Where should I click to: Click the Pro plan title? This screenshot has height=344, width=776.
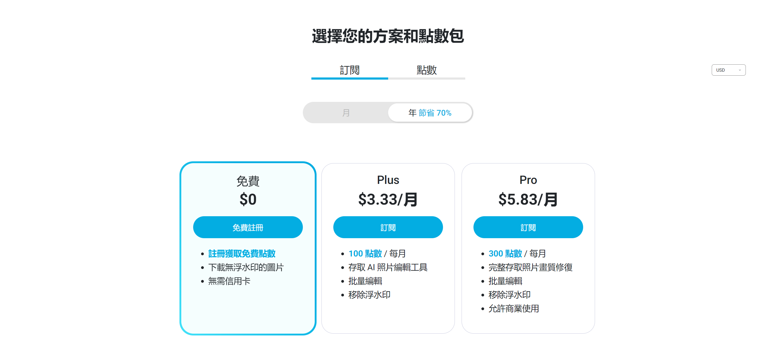[x=528, y=180]
